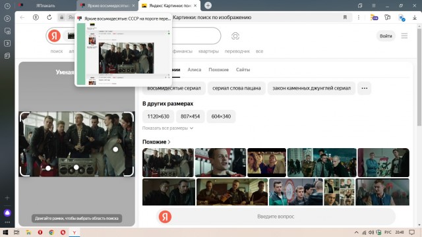Viewport: 422px width, 237px height.
Task: Open the Похожие results tab
Action: coord(218,70)
